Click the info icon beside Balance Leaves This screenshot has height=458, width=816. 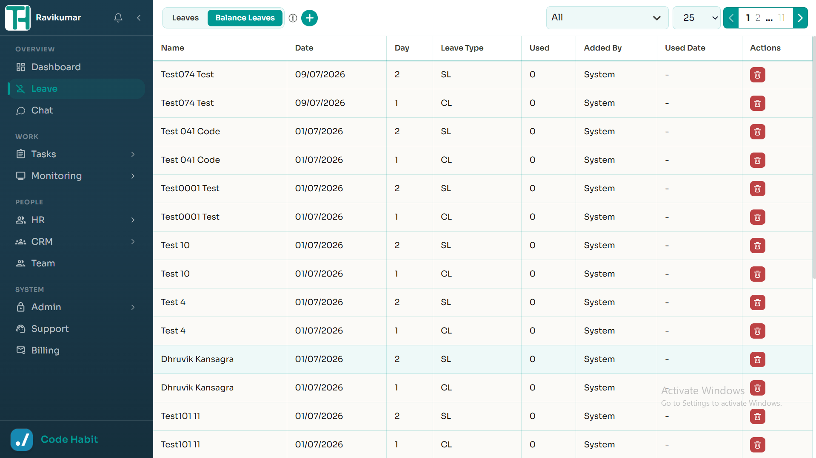(293, 18)
